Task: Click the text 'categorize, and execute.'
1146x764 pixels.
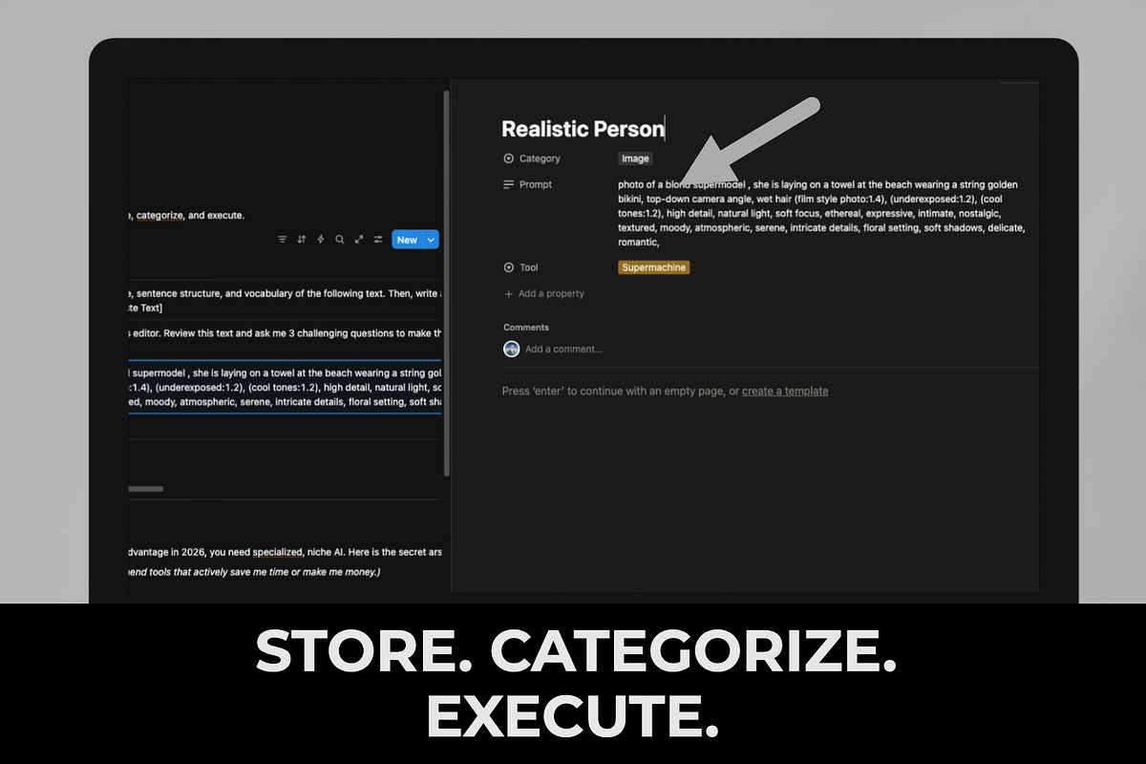Action: [x=190, y=216]
